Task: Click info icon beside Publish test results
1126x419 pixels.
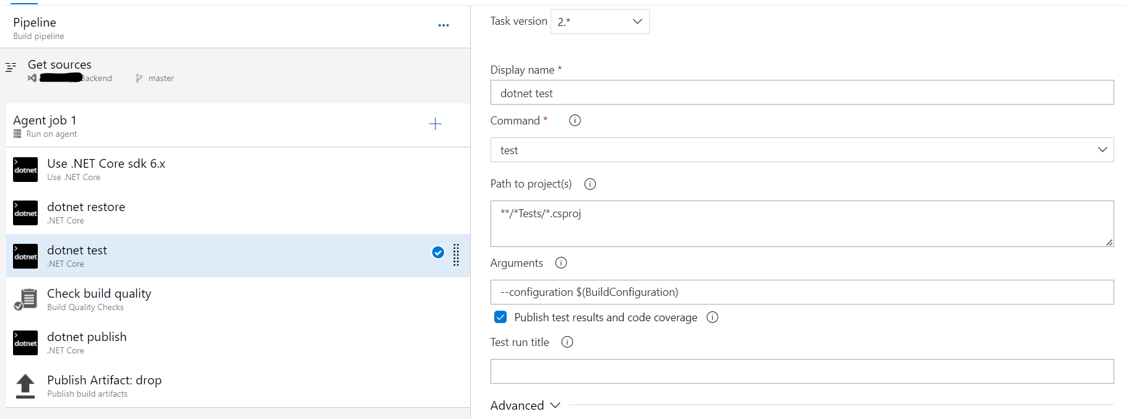Action: (x=713, y=317)
